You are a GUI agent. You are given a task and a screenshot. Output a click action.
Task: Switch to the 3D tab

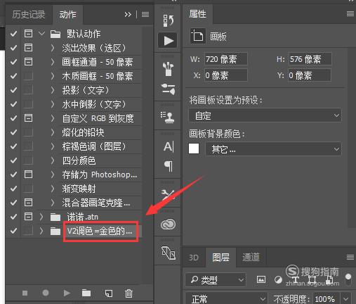point(194,258)
